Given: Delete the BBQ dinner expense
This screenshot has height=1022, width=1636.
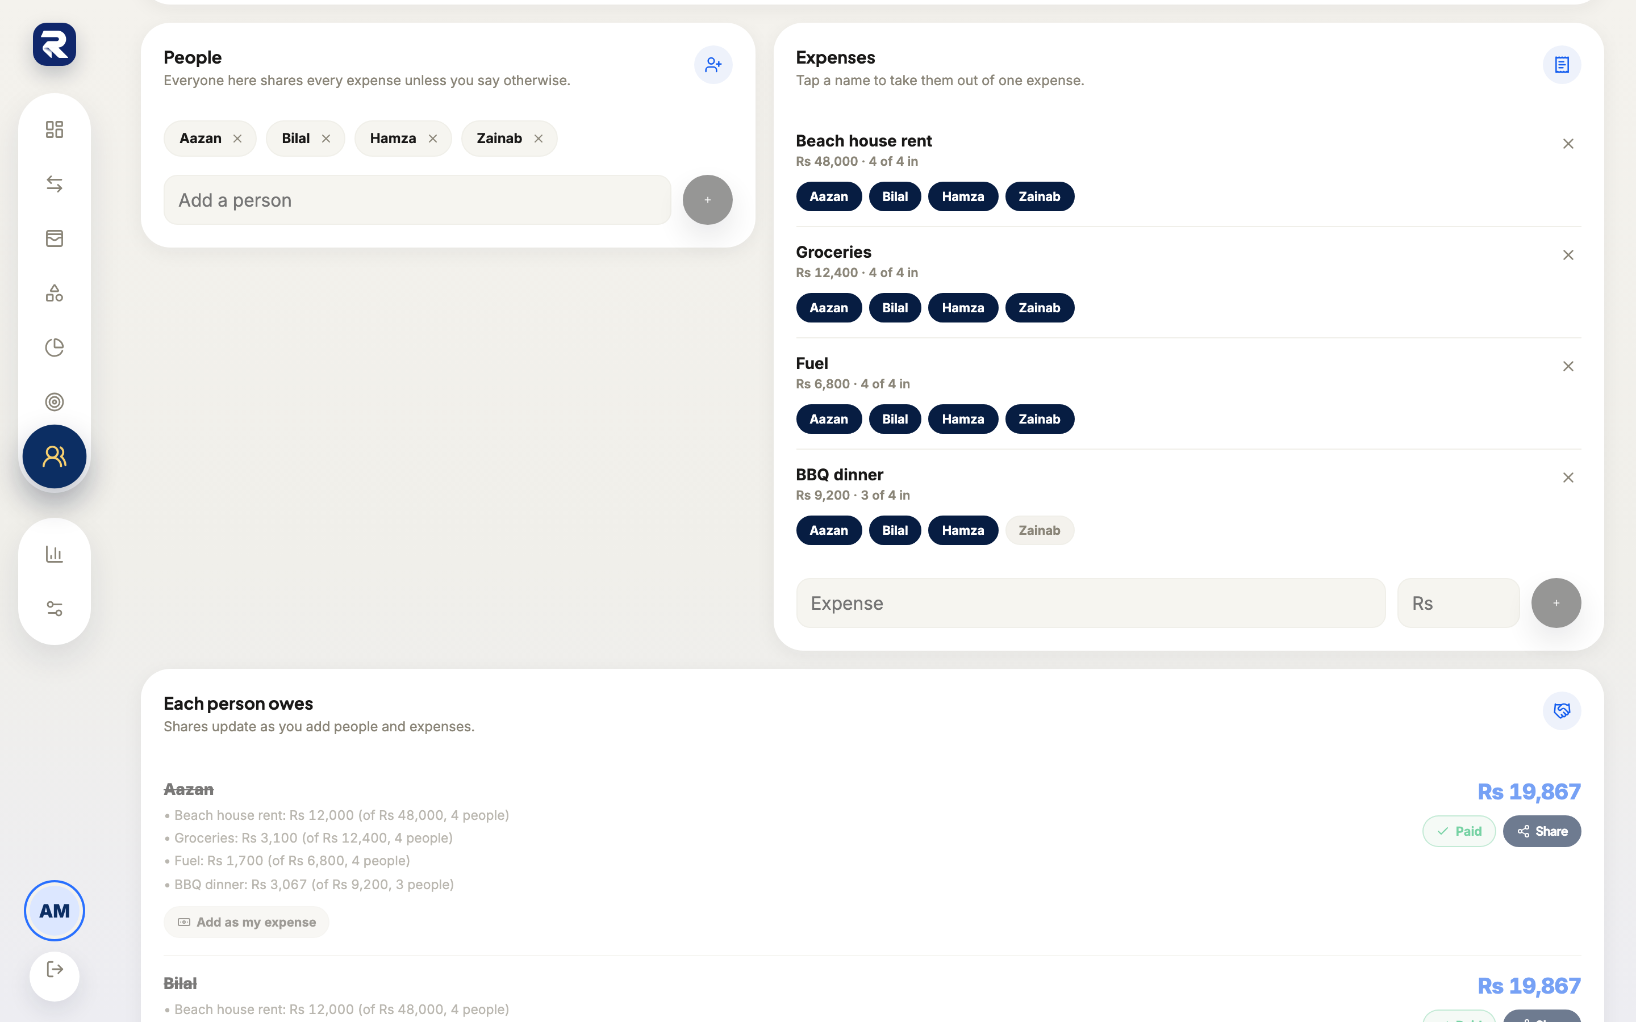Looking at the screenshot, I should (1568, 478).
